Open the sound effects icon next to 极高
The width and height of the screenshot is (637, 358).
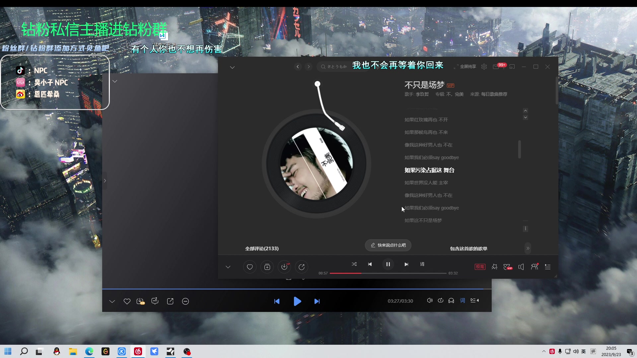click(x=494, y=267)
